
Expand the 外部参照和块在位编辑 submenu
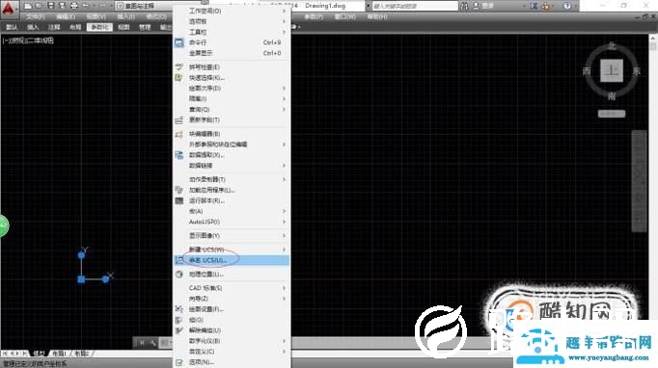(x=232, y=145)
